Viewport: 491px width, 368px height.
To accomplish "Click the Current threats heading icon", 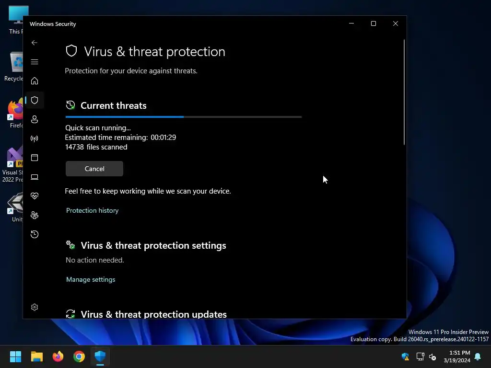I will 70,105.
